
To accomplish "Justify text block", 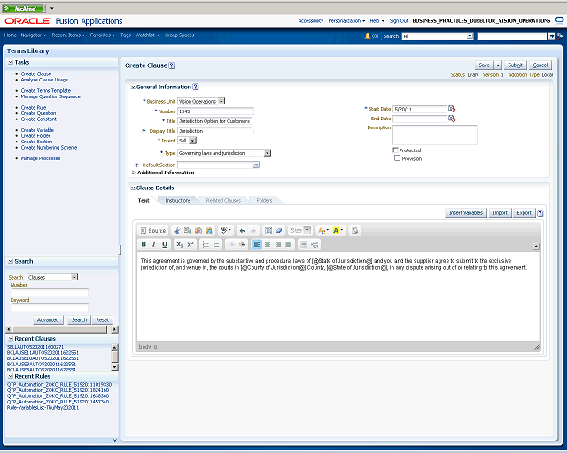I will tap(288, 244).
